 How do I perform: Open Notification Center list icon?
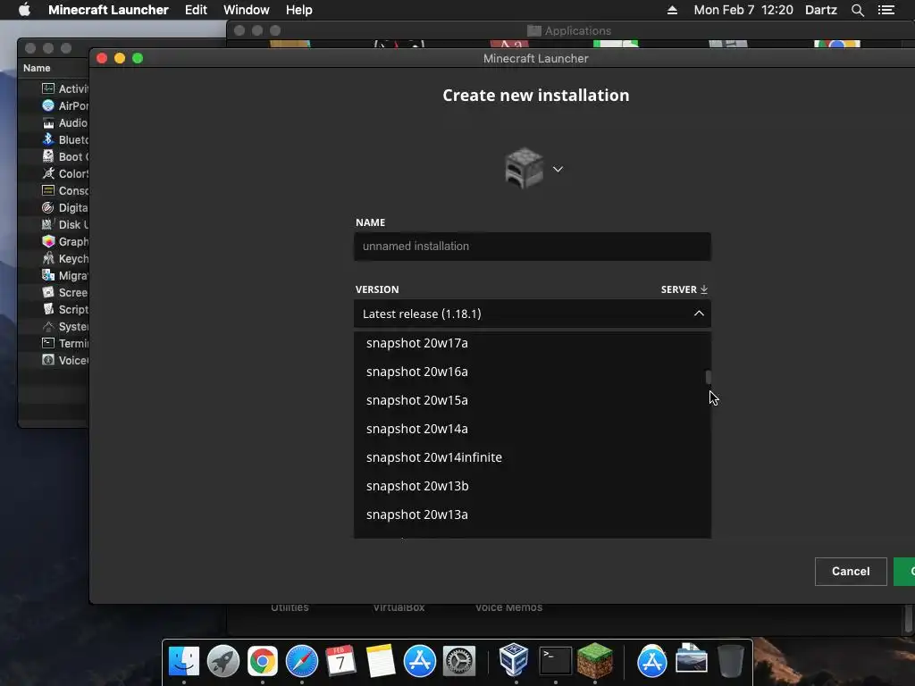pos(886,10)
